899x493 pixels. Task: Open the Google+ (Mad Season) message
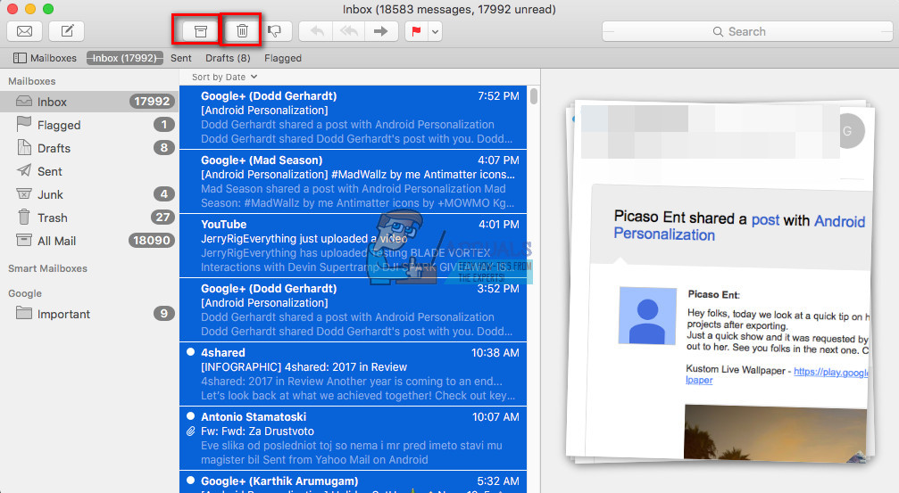click(354, 182)
